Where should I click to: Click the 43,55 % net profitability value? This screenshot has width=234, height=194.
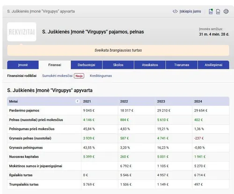[x=89, y=148]
